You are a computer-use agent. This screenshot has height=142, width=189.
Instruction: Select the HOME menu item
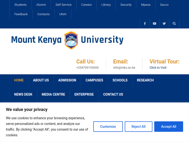tap(19, 80)
